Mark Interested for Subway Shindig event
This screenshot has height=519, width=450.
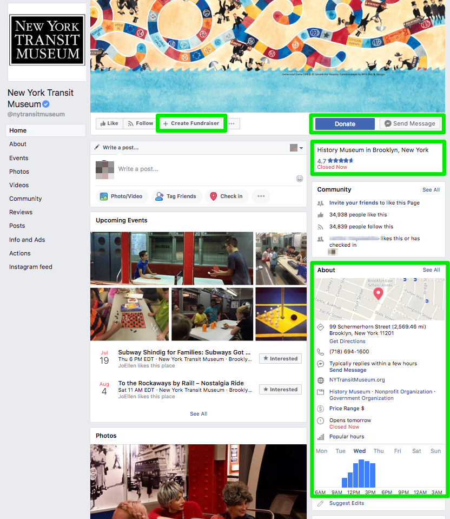click(x=280, y=358)
